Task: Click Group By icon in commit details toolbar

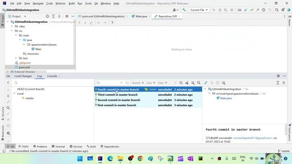Action: [x=224, y=83]
